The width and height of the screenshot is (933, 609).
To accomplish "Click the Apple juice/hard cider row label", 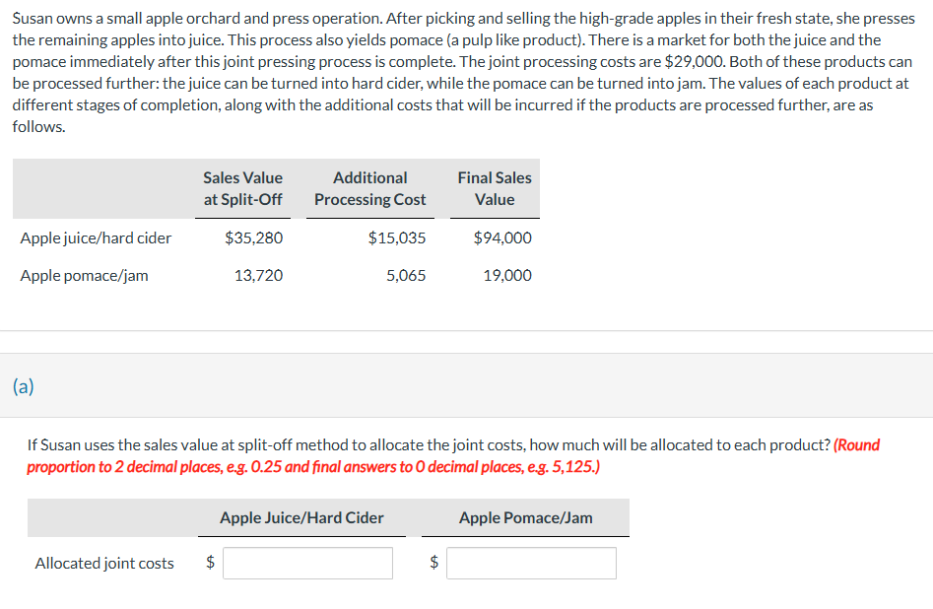I will tap(96, 237).
